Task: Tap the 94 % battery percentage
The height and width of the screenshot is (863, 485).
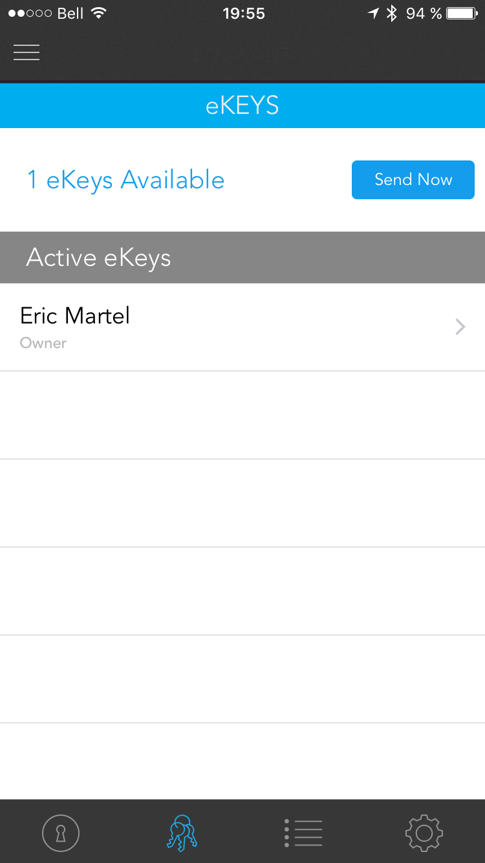Action: pyautogui.click(x=424, y=14)
